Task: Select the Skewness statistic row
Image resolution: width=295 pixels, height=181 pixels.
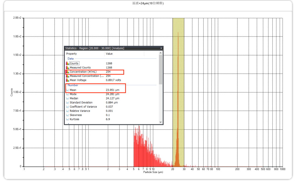Action: point(76,115)
